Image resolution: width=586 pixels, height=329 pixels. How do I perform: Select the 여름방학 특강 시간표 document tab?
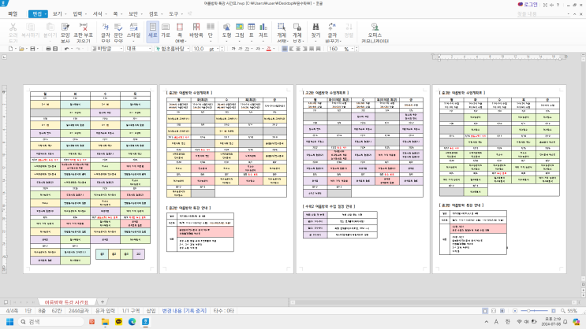coord(66,302)
